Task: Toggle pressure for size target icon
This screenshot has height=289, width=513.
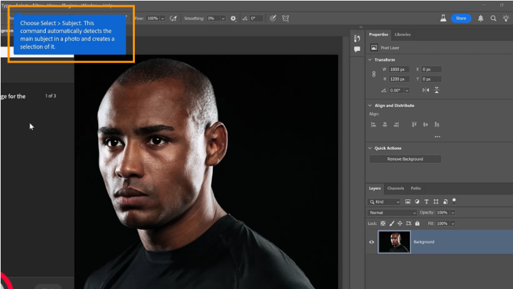Action: tap(272, 18)
